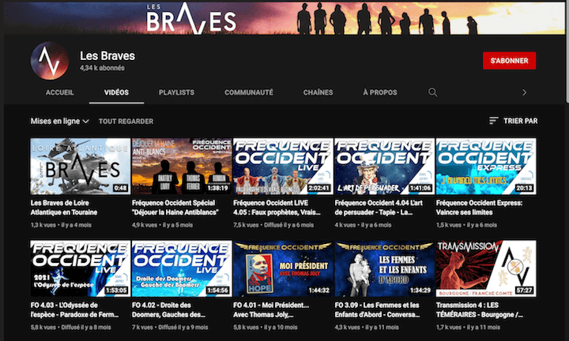Viewport: 569px width, 341px height.
Task: Play the Faux prophètes LIVE thumbnail
Action: (x=283, y=166)
